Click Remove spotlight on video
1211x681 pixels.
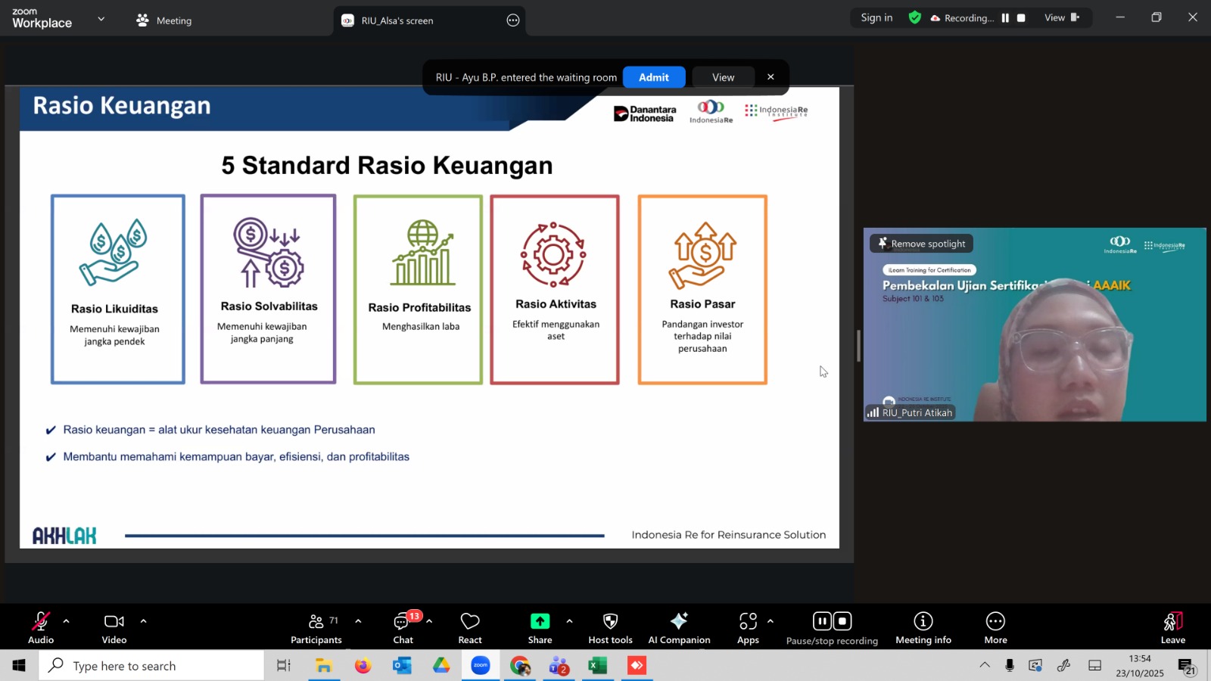[x=921, y=244]
